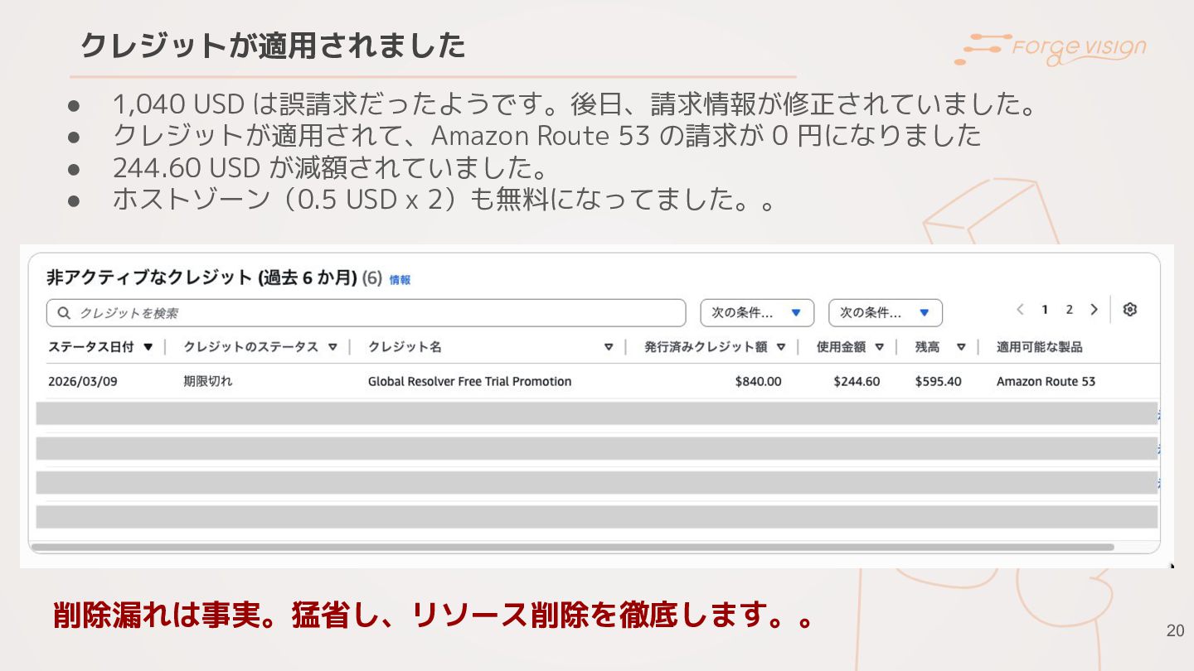The width and height of the screenshot is (1194, 671).
Task: Open the second 次の条件 filter dropdown
Action: click(886, 313)
